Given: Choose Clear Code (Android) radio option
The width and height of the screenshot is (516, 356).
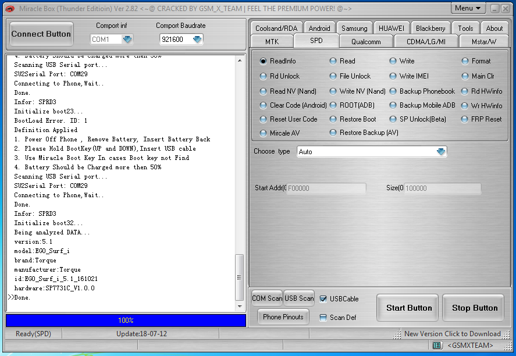Looking at the screenshot, I should [263, 105].
